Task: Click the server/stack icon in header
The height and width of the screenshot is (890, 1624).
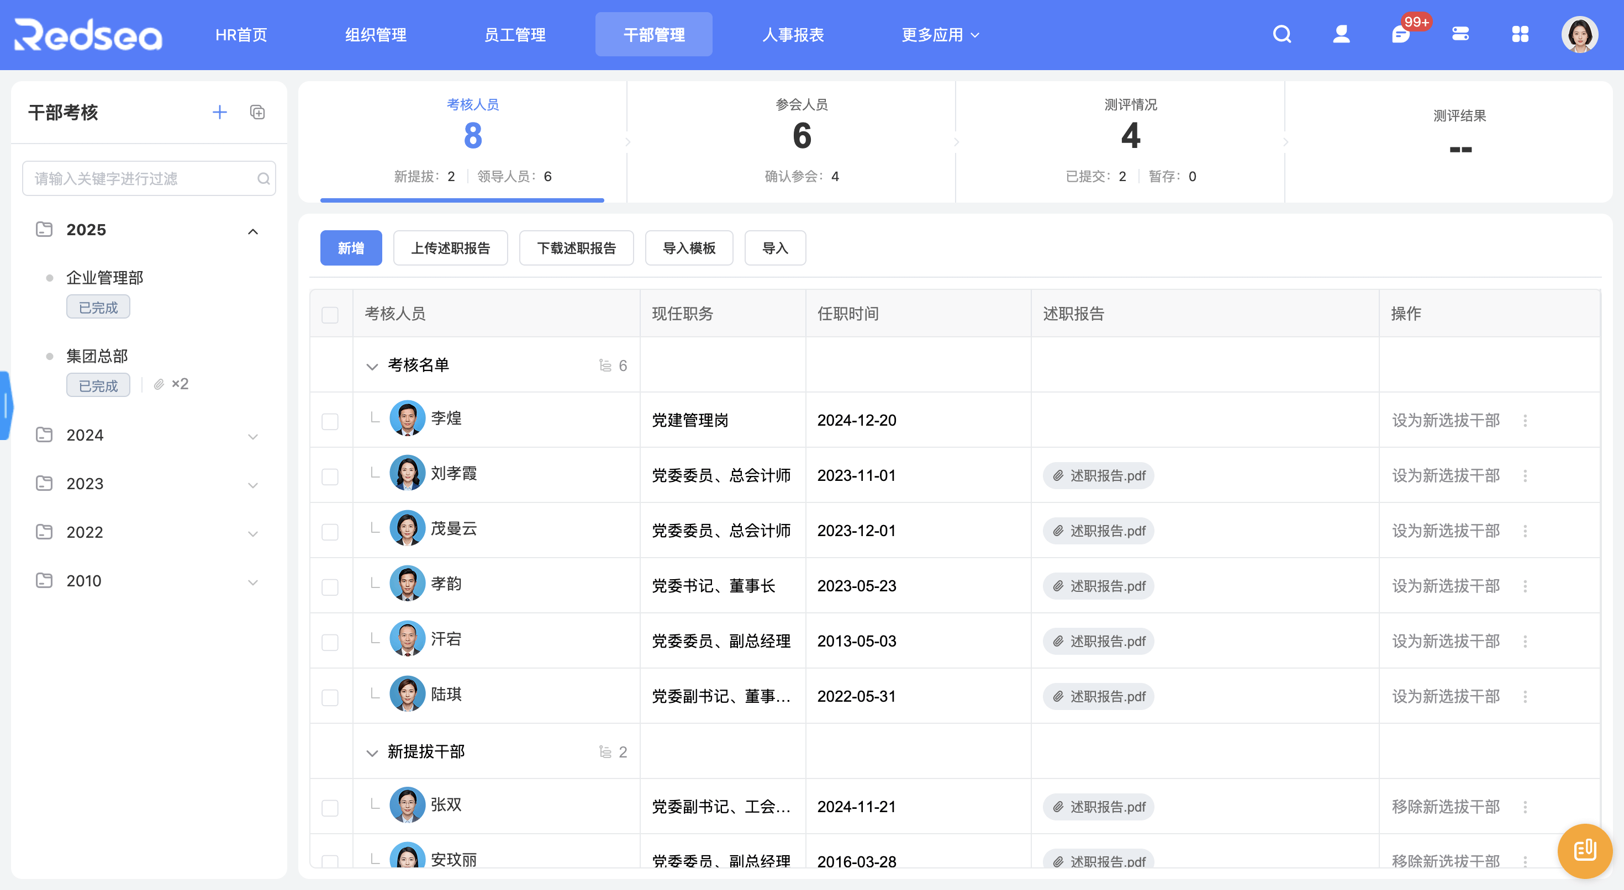Action: 1460,34
